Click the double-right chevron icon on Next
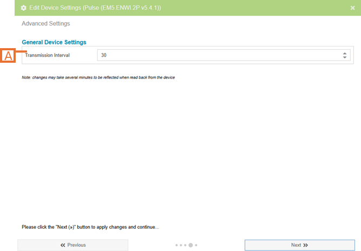 pos(305,245)
